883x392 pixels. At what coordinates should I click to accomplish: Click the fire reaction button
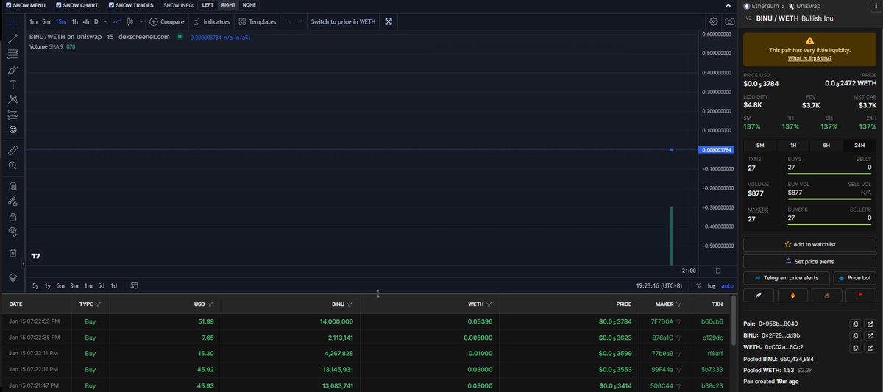coord(792,295)
